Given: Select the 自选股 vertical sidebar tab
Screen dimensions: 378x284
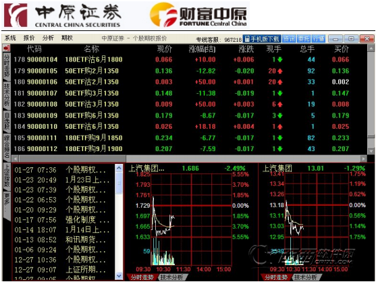Looking at the screenshot, I should tap(7, 121).
